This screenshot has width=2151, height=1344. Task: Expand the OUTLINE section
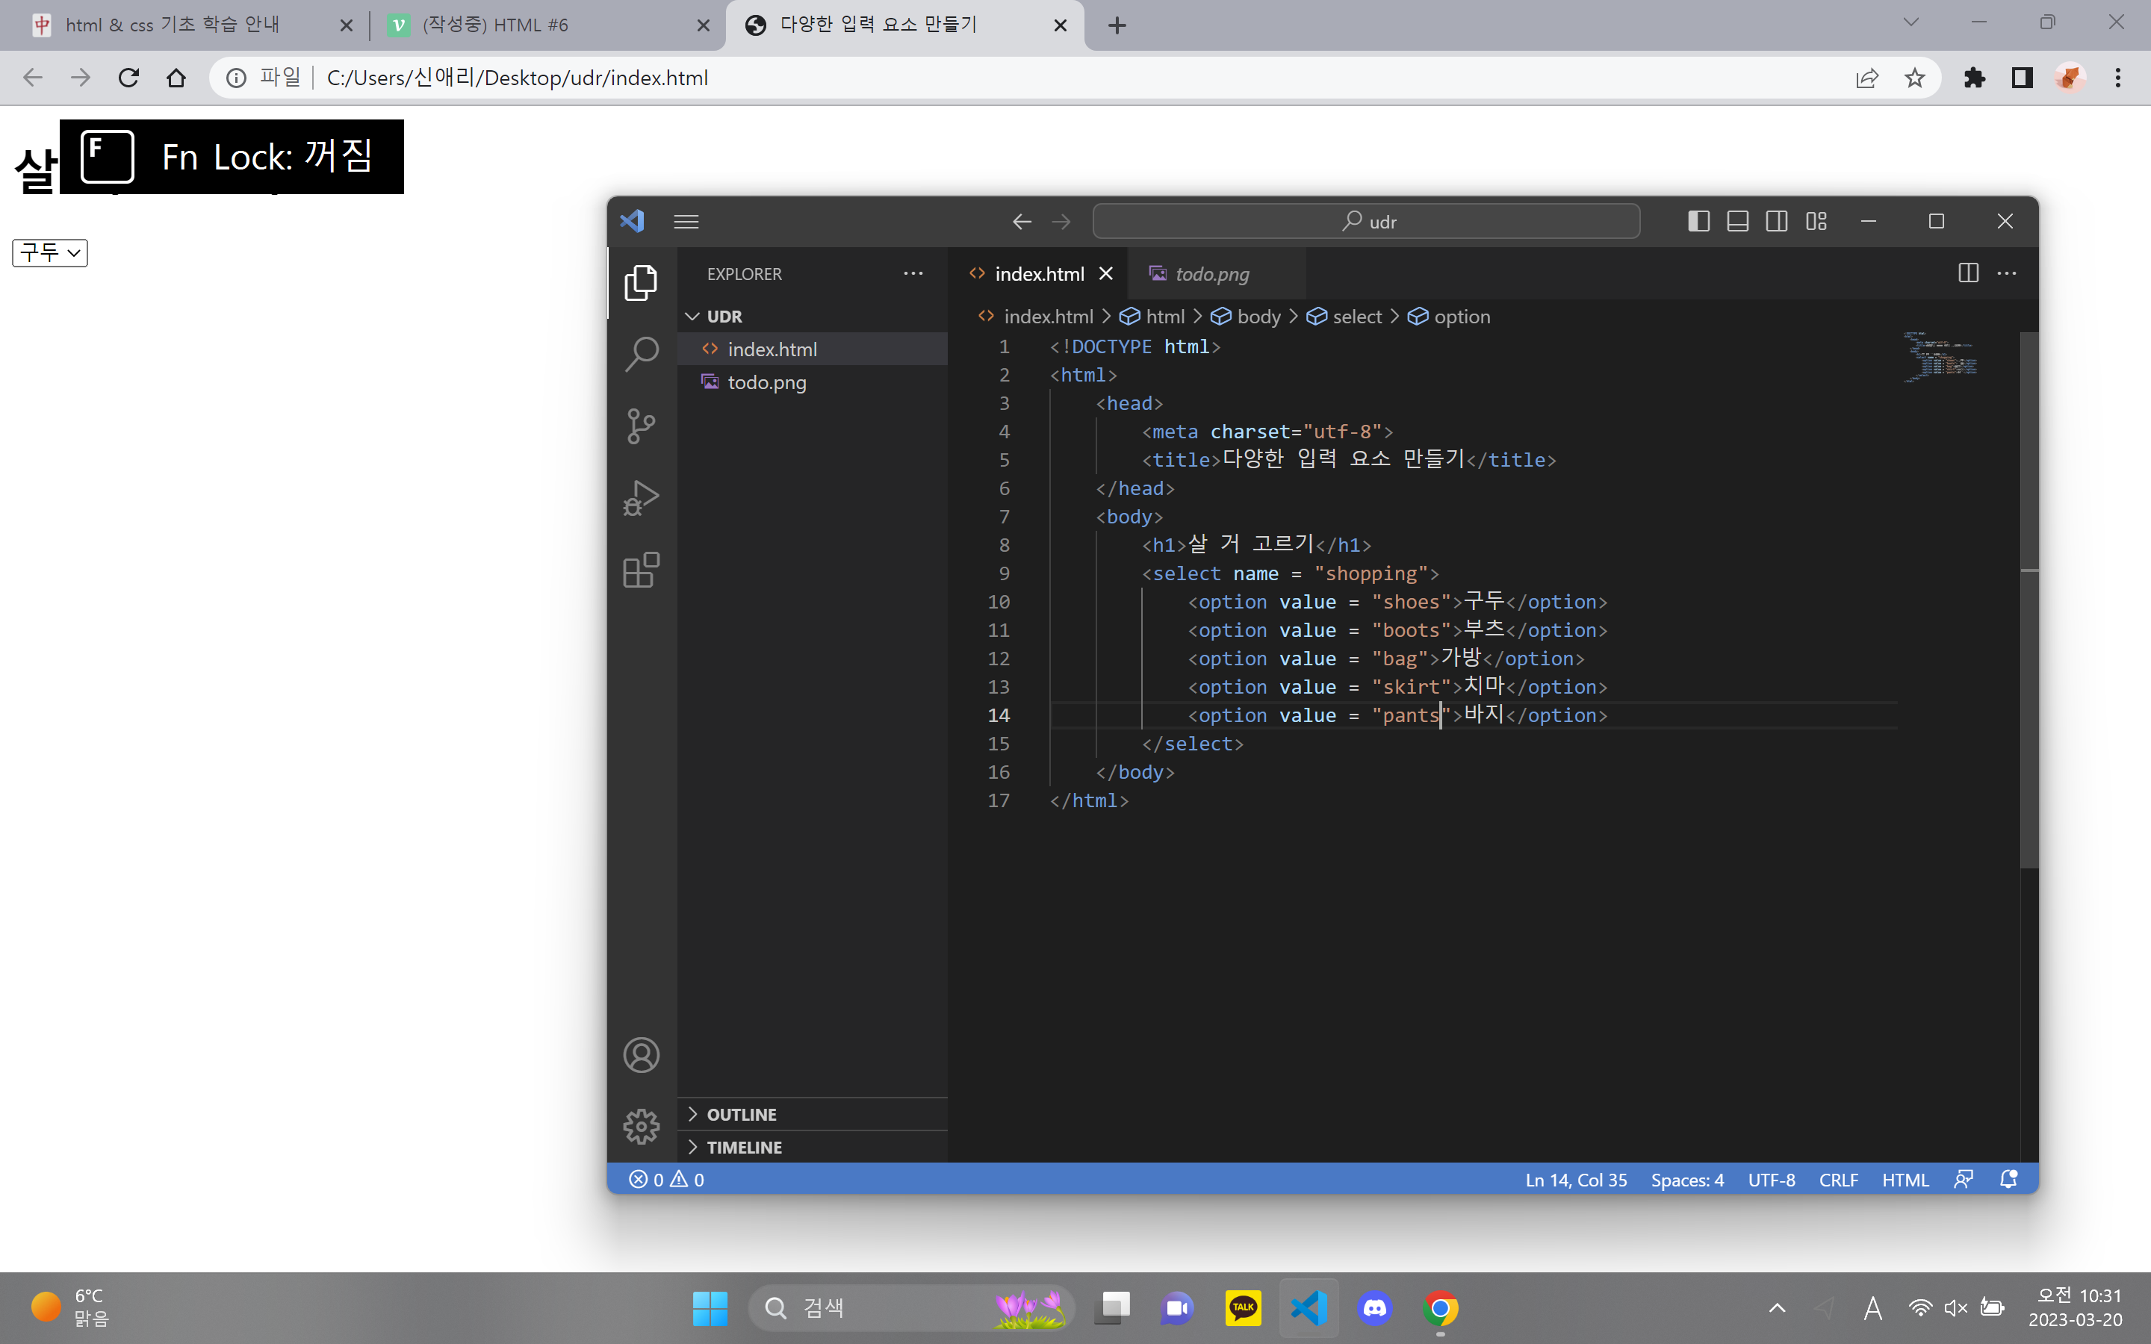pyautogui.click(x=742, y=1115)
